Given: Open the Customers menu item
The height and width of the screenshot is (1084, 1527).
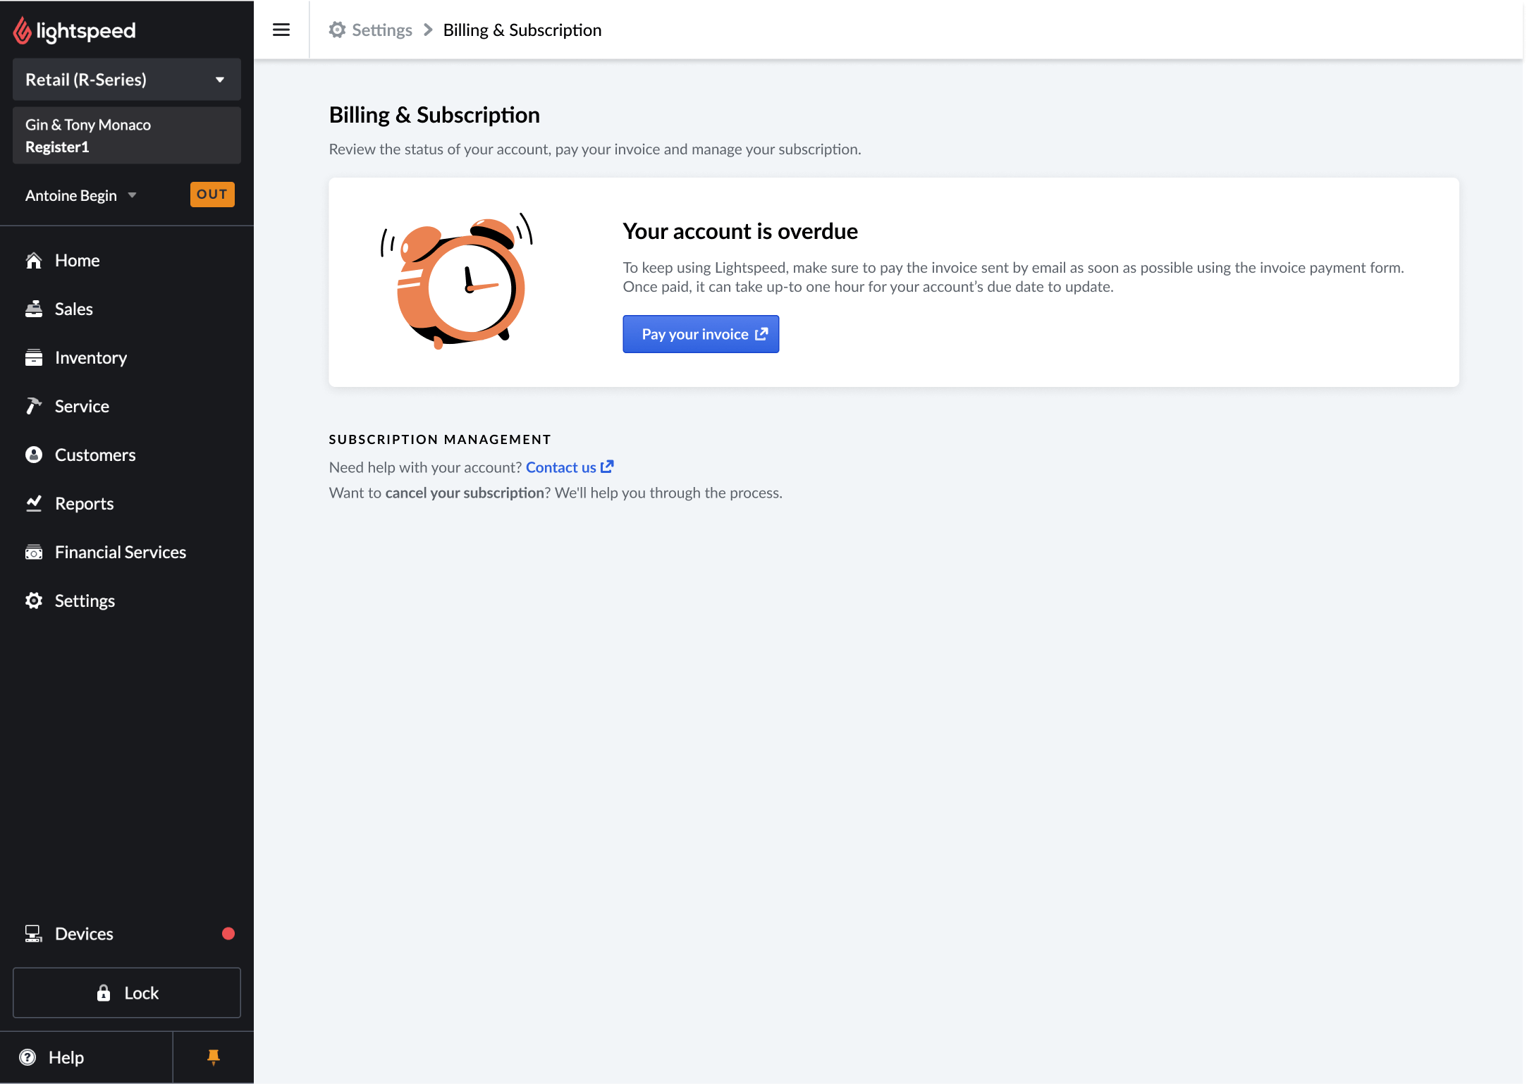Looking at the screenshot, I should [95, 455].
